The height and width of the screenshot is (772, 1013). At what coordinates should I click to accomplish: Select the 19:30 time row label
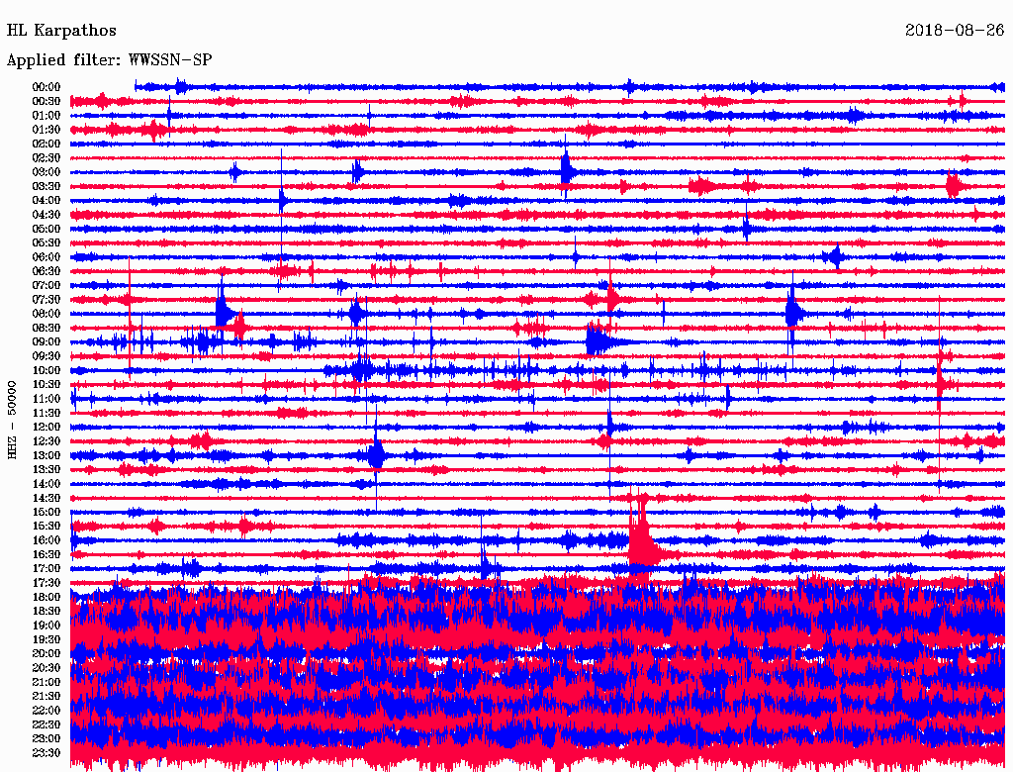[46, 640]
